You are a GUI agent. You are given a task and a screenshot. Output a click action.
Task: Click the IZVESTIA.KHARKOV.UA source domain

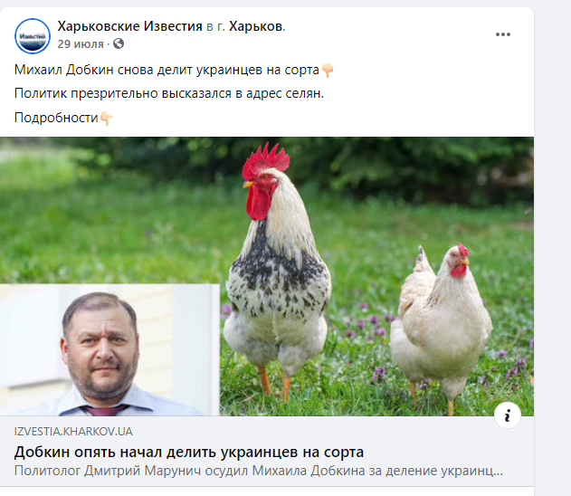(x=73, y=432)
